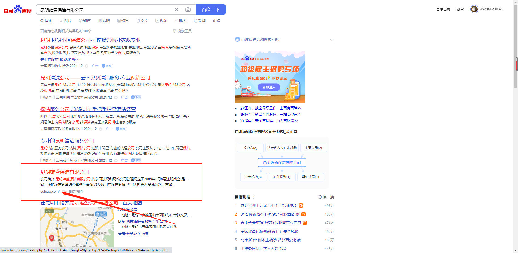Click 专业客服在线为您答疑 link
This screenshot has height=253, width=518.
pos(60,60)
